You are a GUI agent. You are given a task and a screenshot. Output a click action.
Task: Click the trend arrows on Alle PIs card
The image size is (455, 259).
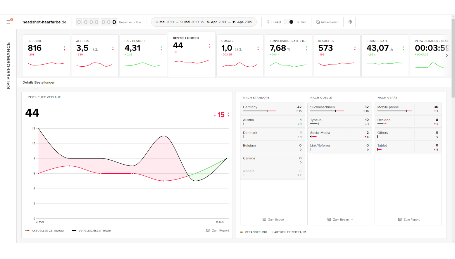coord(113,48)
